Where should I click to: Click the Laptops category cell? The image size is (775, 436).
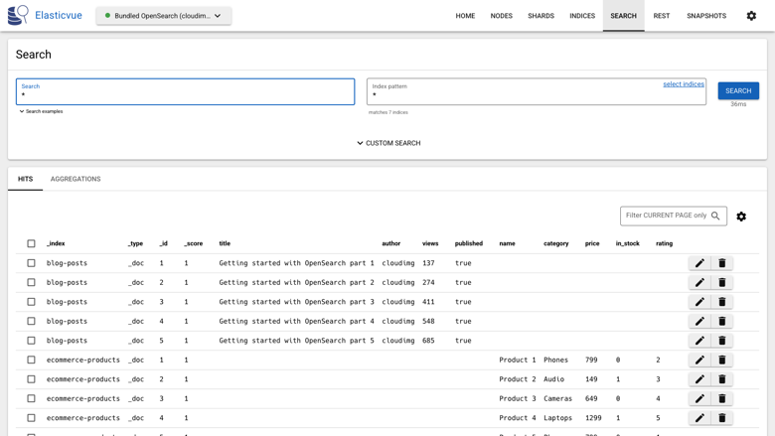click(x=557, y=418)
